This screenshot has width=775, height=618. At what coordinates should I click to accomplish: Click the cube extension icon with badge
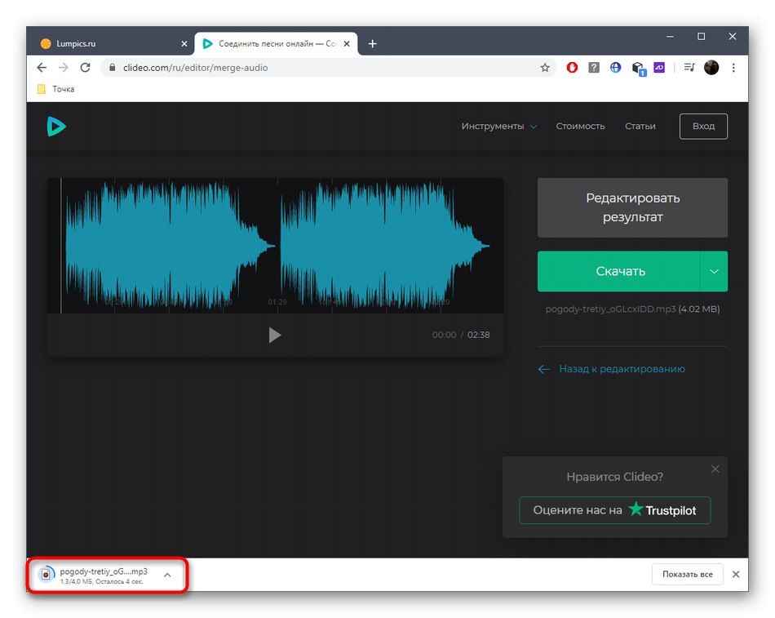coord(639,69)
